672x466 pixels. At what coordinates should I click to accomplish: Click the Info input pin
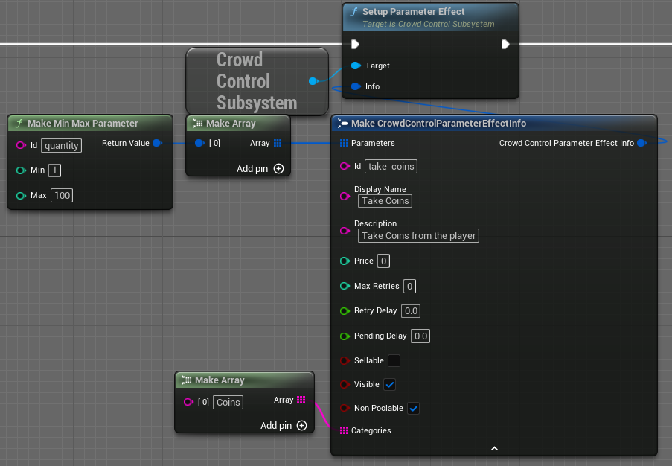[356, 86]
